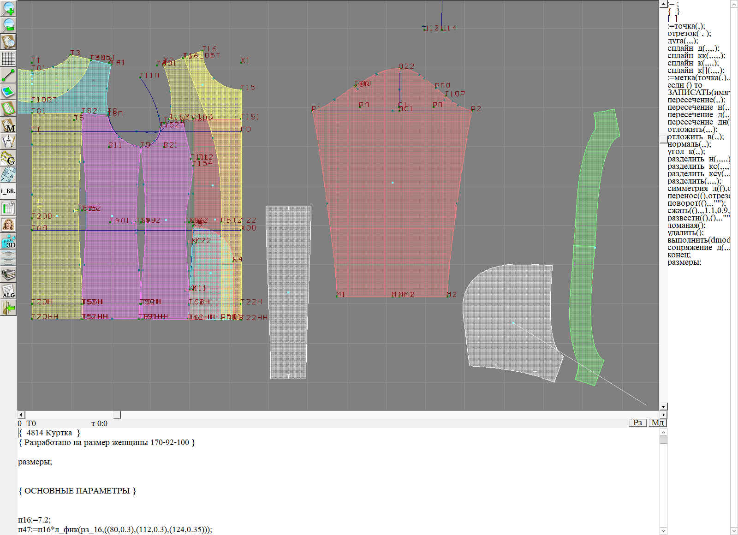Click the woman's portrait icon
738x535 pixels.
[8, 225]
